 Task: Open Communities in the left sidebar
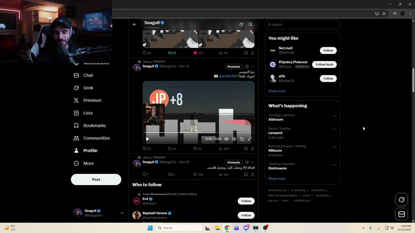click(x=92, y=138)
